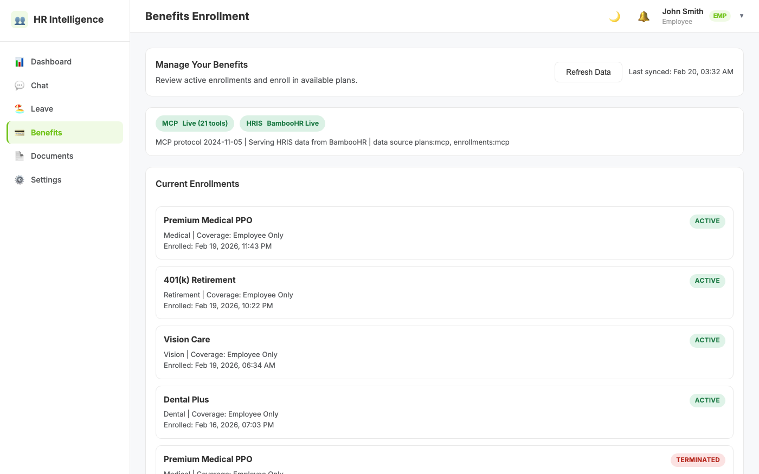This screenshot has width=759, height=474.
Task: Click the HRIS BambooHR Live badge
Action: coord(282,124)
